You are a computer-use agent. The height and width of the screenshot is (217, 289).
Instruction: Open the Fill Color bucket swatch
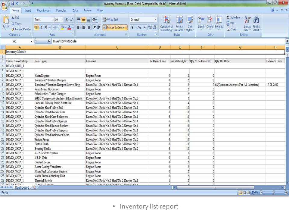click(x=62, y=27)
